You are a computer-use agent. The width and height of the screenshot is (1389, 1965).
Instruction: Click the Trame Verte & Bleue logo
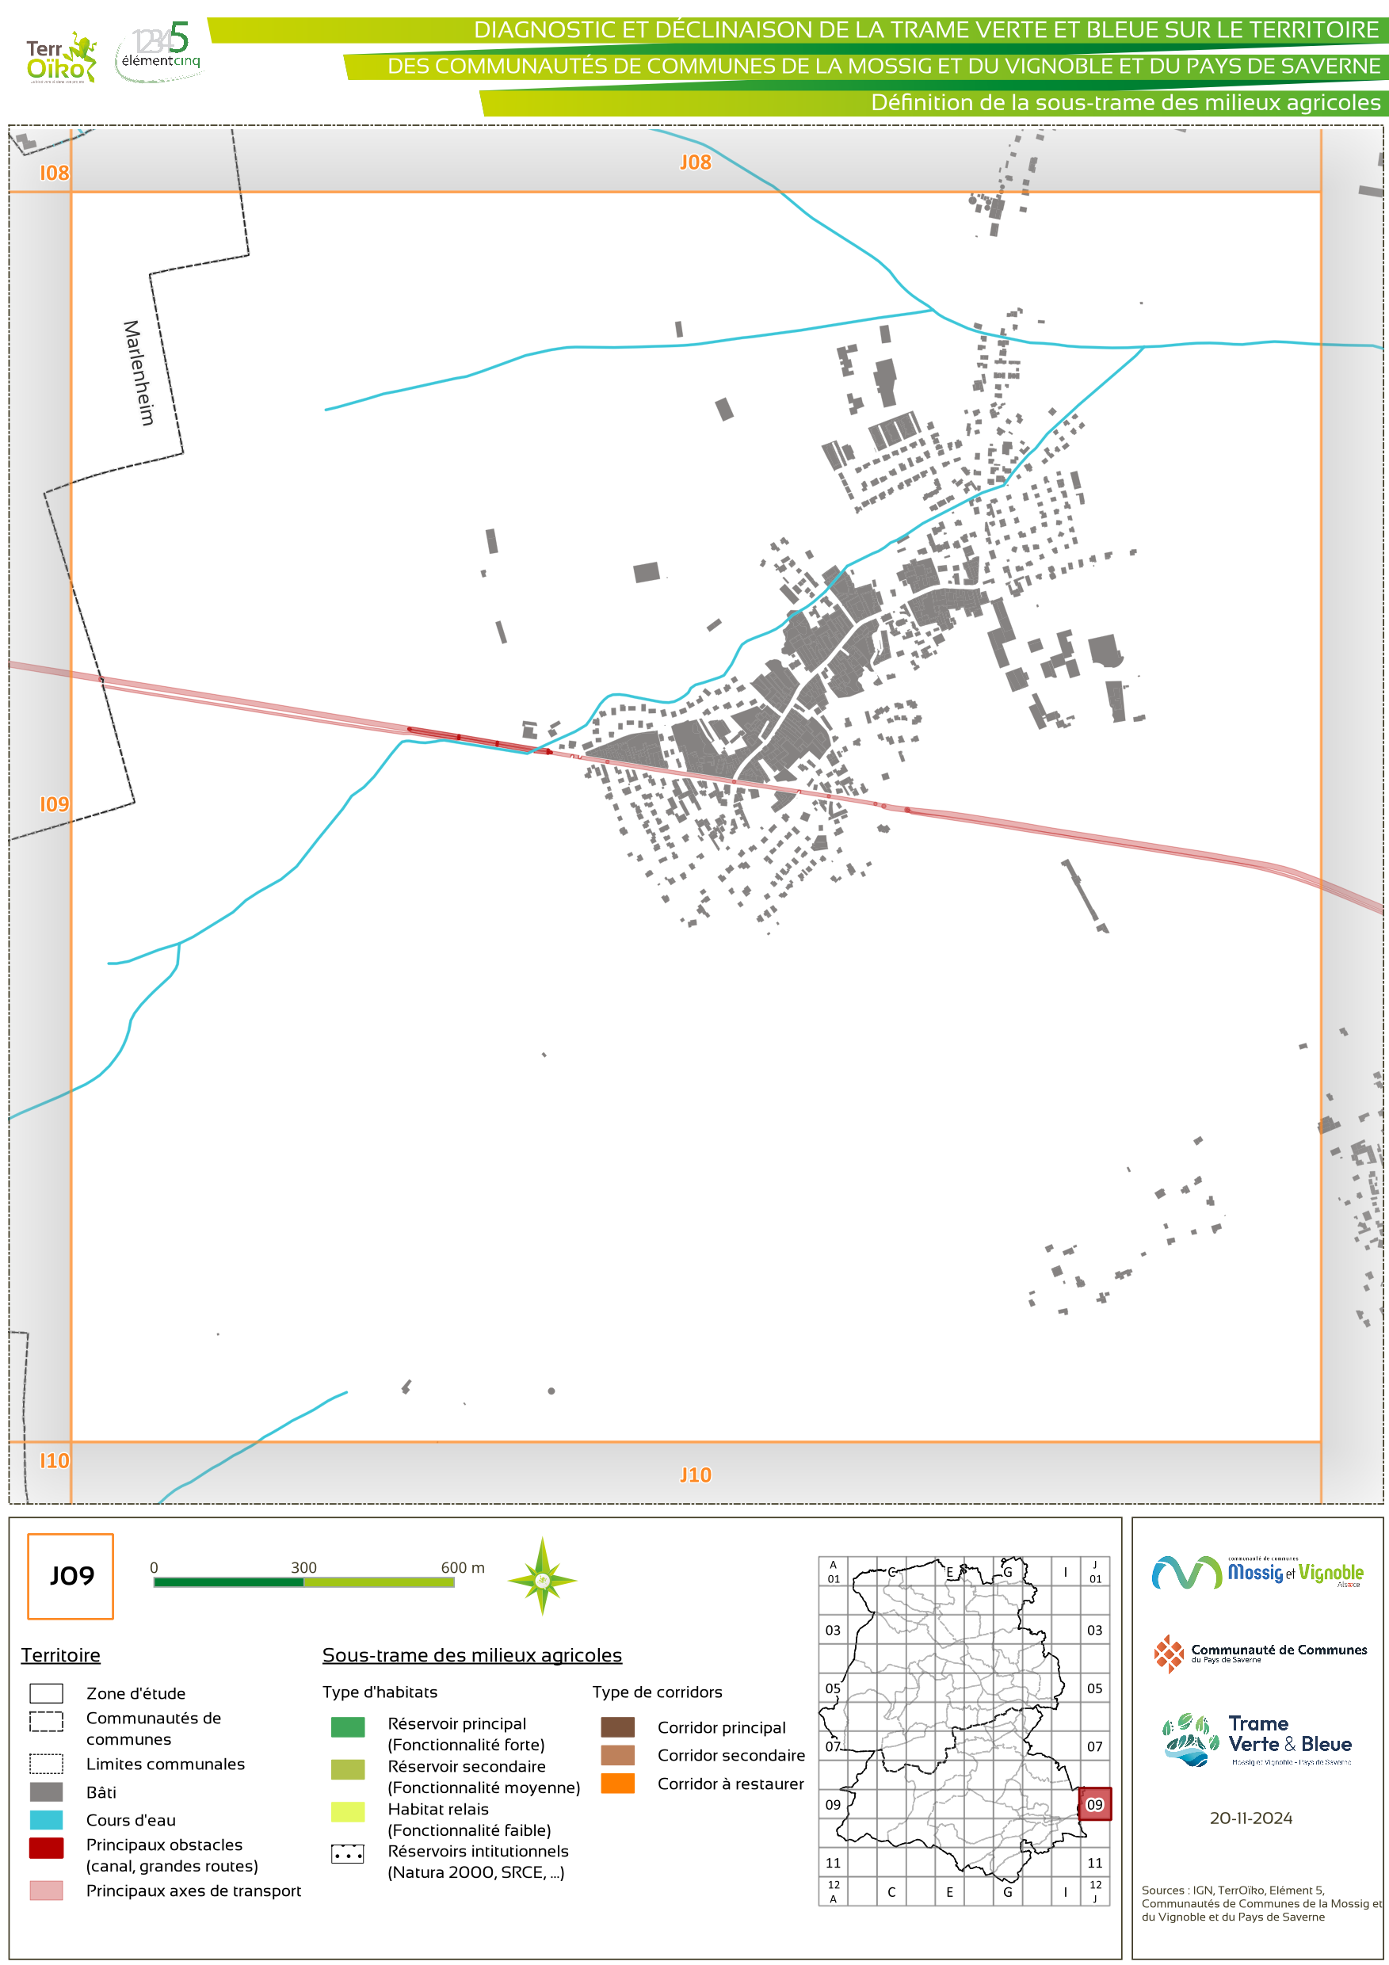(x=1257, y=1739)
